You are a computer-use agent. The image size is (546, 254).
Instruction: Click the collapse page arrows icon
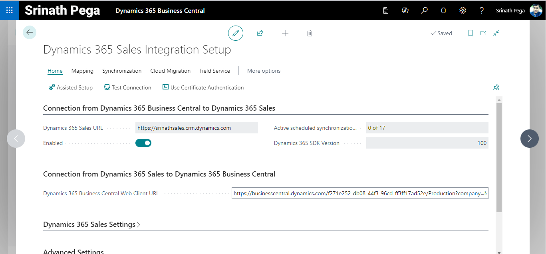496,33
